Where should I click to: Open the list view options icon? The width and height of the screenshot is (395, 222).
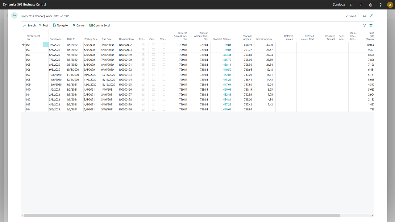coord(371,25)
